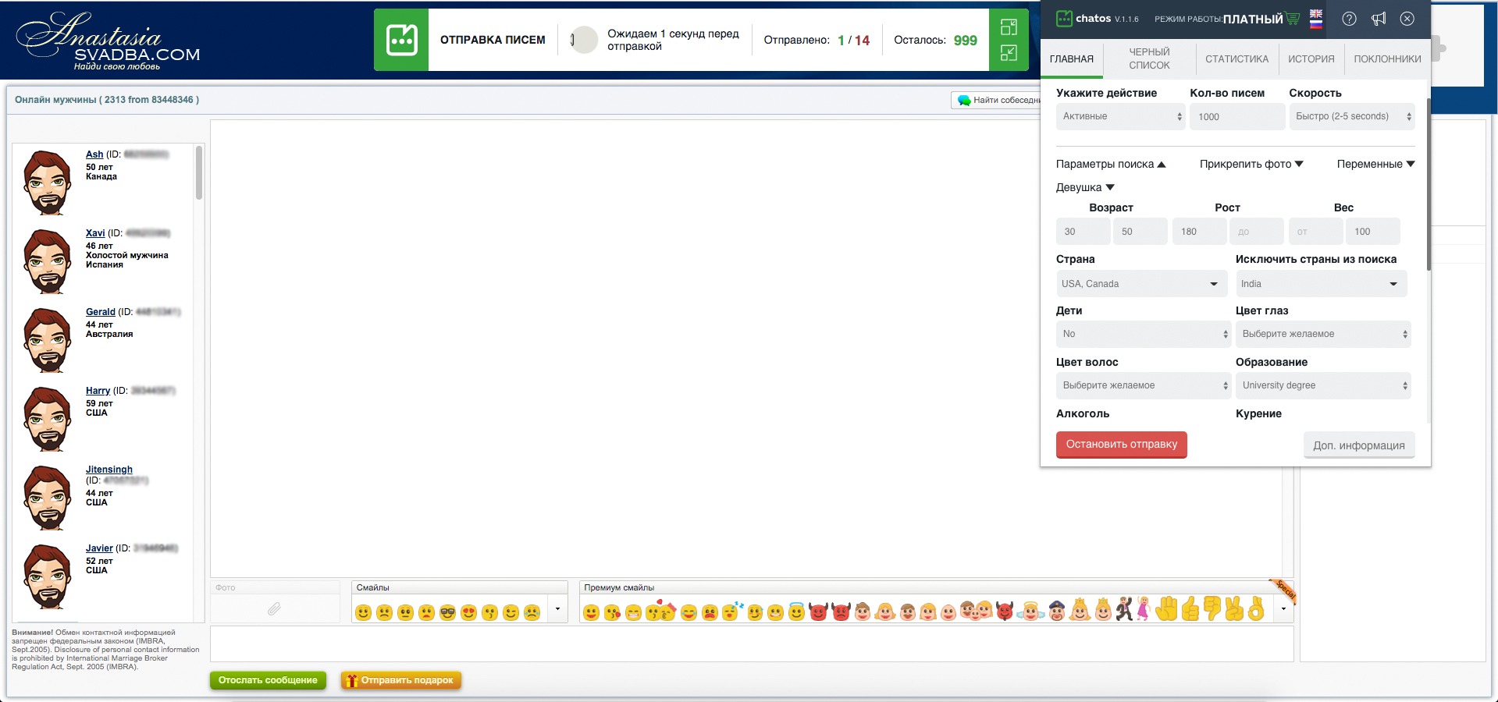Switch to the 'ГЛАВНАЯ' tab

[1071, 58]
